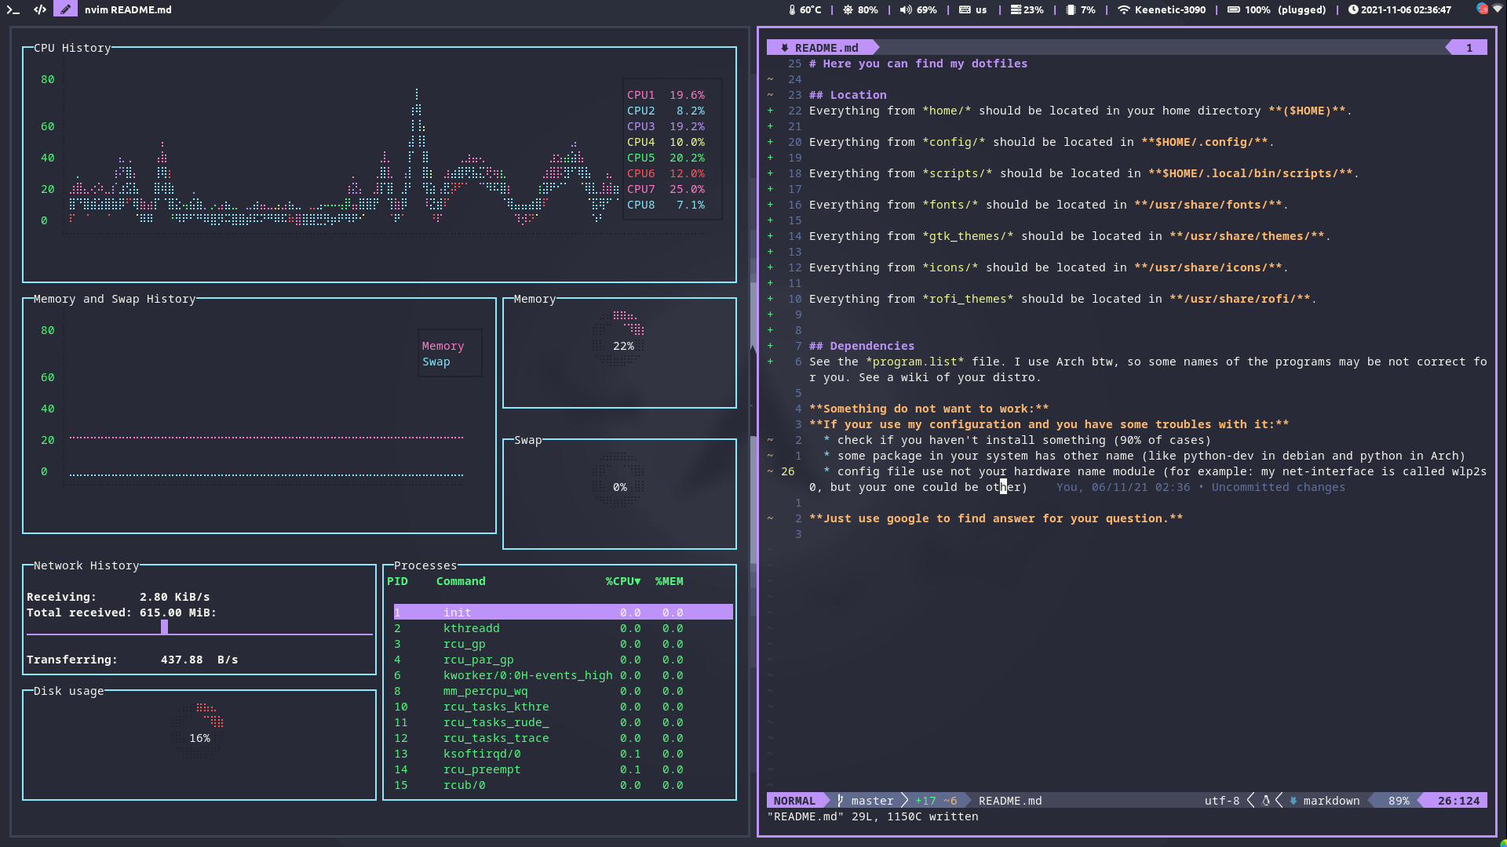The width and height of the screenshot is (1507, 847).
Task: Click the markdown filetype indicator
Action: [1330, 801]
